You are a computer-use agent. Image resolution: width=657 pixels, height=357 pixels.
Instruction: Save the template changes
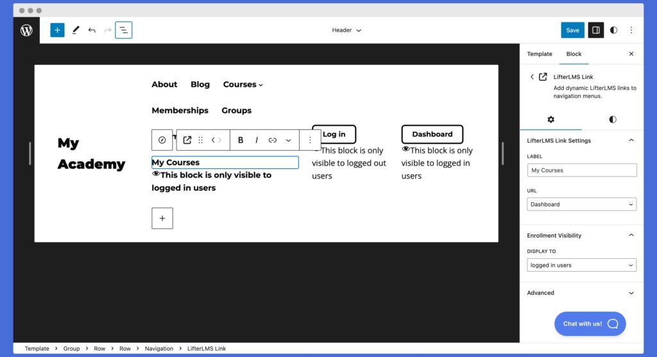pyautogui.click(x=572, y=30)
